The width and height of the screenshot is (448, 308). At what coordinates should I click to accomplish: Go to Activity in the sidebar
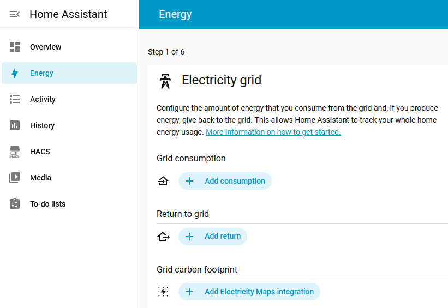click(69, 99)
